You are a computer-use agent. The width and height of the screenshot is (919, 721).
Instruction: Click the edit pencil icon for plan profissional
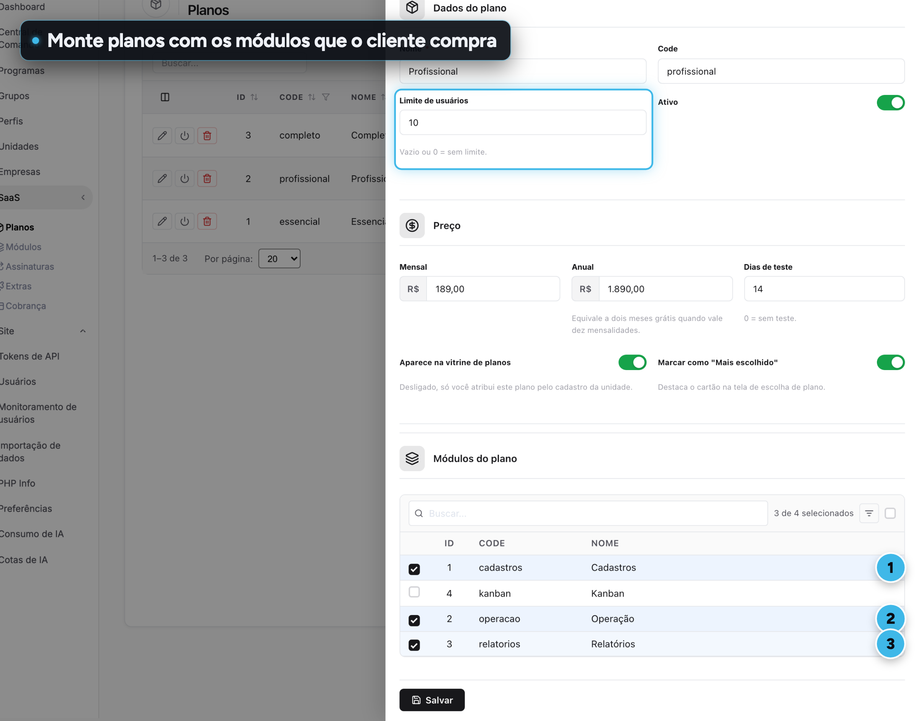[162, 179]
